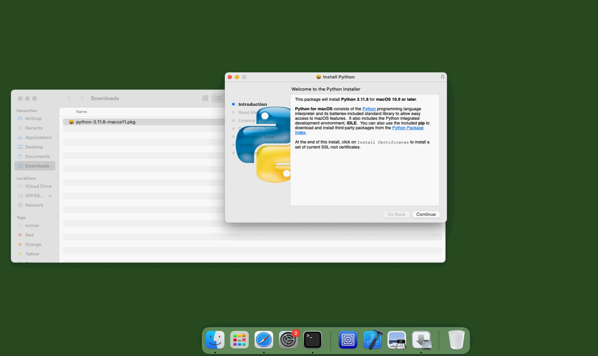Open the Python Package Index link
Viewport: 598px width, 356px height.
[x=408, y=128]
